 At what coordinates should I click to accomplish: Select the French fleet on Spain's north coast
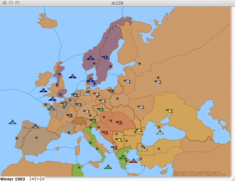(35, 126)
